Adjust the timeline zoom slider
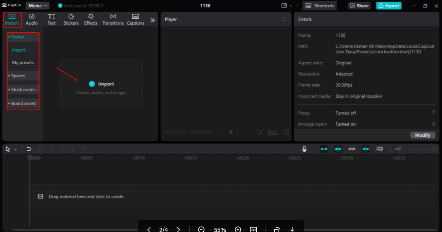The image size is (442, 232). coord(412,149)
